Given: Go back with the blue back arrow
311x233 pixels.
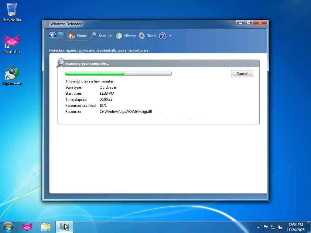Looking at the screenshot, I should click(52, 35).
